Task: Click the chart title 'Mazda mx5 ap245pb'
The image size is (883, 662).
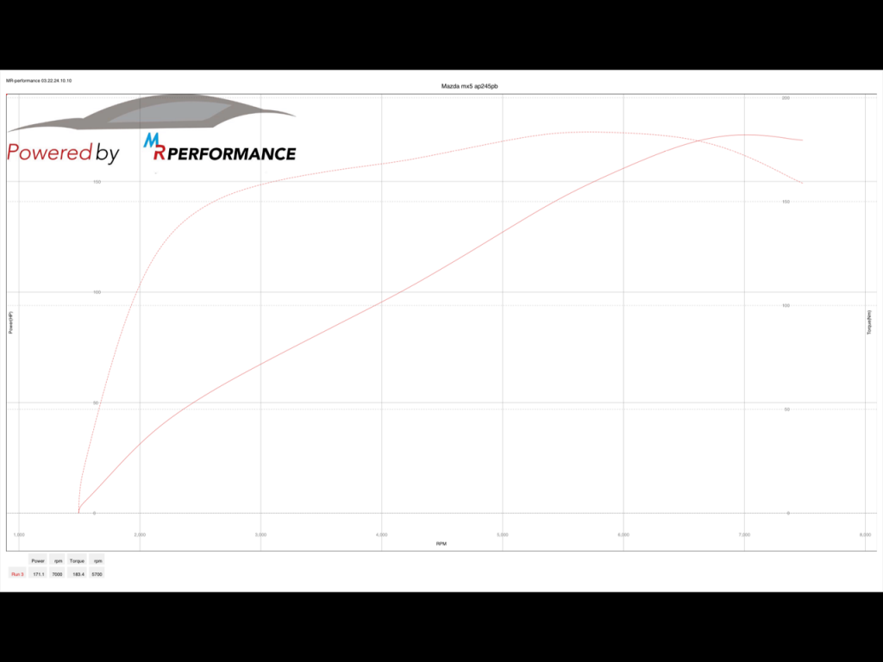Action: tap(469, 86)
